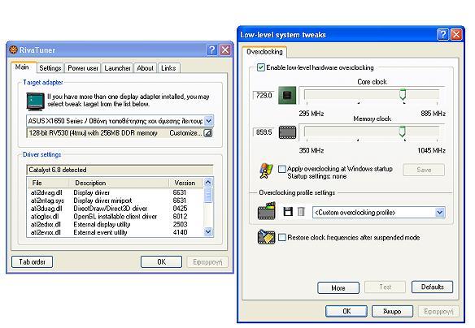
Task: Click the restore clock frequencies icon
Action: (x=266, y=237)
